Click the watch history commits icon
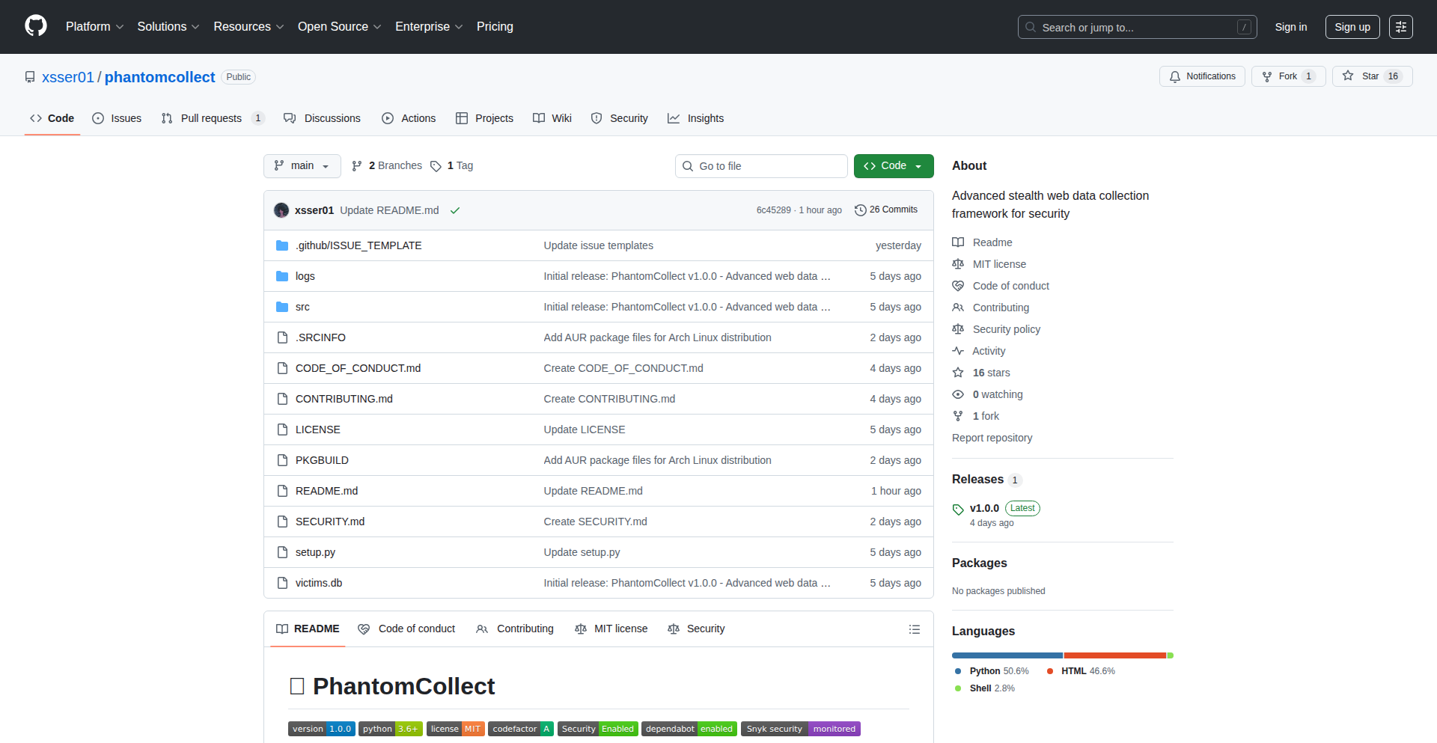The width and height of the screenshot is (1437, 743). click(x=859, y=210)
